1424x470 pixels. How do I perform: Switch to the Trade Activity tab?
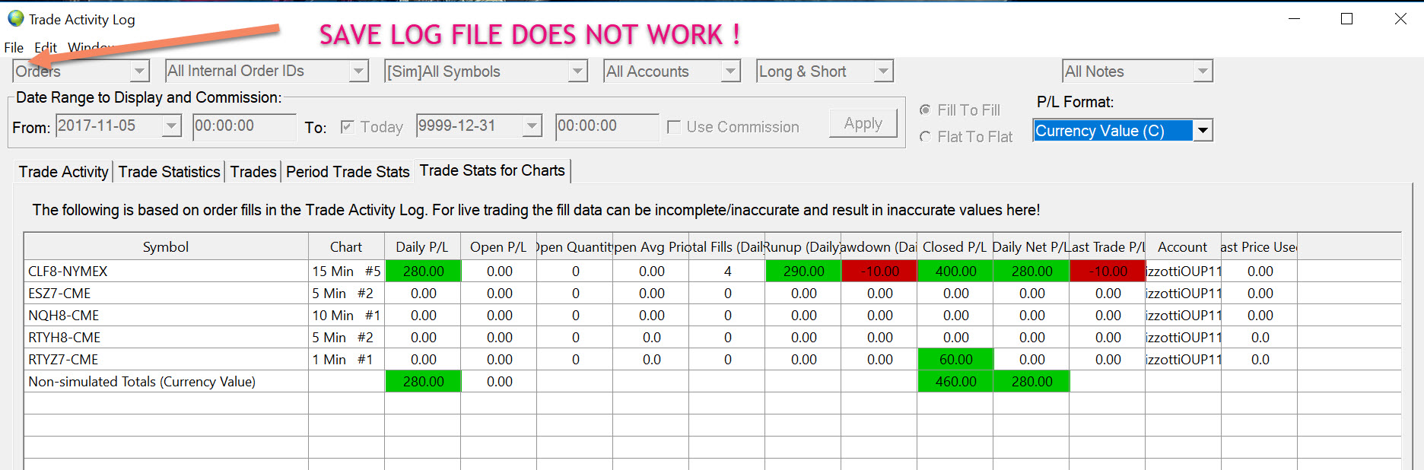click(64, 172)
